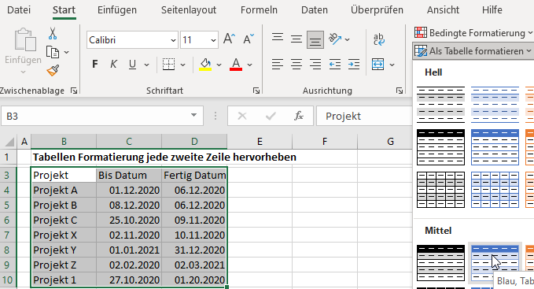
Task: Align text to middle vertically
Action: 296,39
